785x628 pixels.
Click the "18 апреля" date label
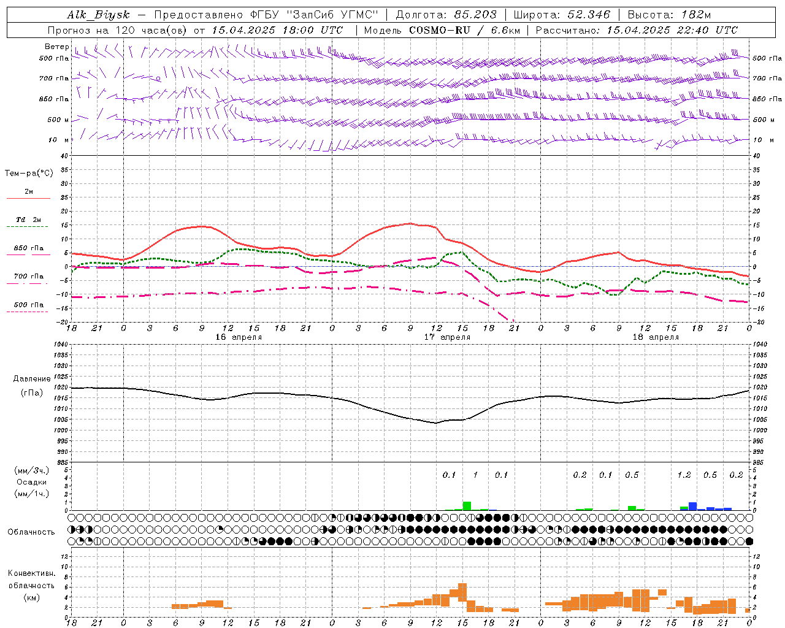(x=656, y=337)
